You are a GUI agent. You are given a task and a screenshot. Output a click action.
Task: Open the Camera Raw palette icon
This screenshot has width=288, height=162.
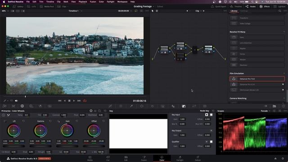coord(4,106)
